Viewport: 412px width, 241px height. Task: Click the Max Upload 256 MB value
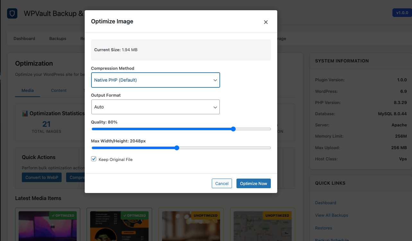coord(399,148)
